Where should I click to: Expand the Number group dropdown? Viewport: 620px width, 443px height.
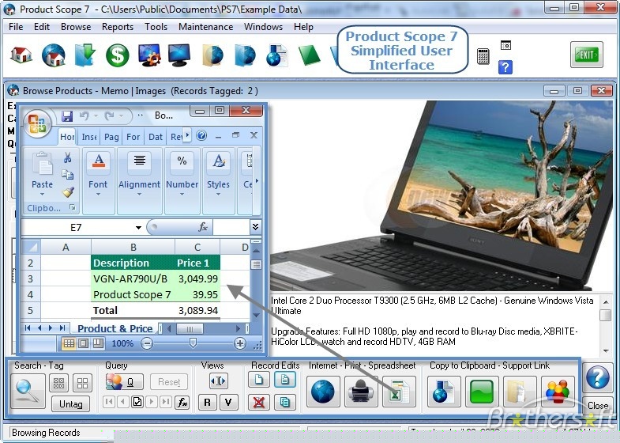coord(182,194)
